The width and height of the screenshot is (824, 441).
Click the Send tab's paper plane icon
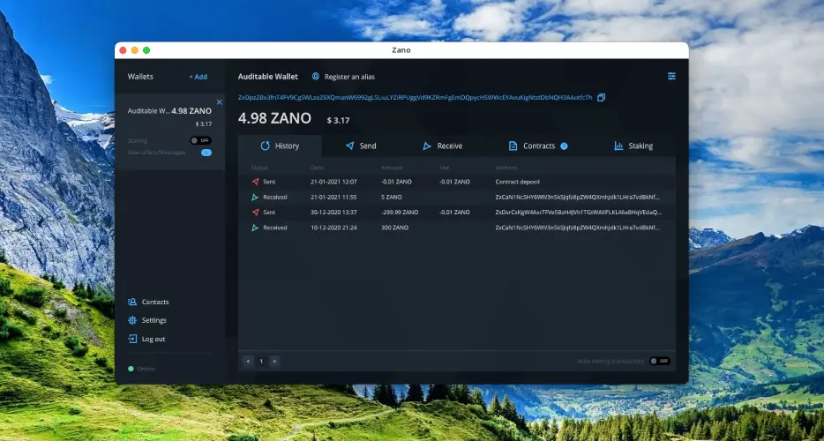click(x=350, y=146)
